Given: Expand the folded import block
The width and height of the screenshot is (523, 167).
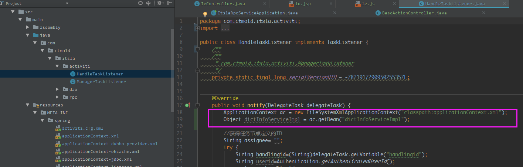Looking at the screenshot, I should [x=197, y=28].
